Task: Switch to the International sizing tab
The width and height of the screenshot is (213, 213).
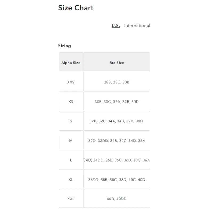Action: pos(137,26)
